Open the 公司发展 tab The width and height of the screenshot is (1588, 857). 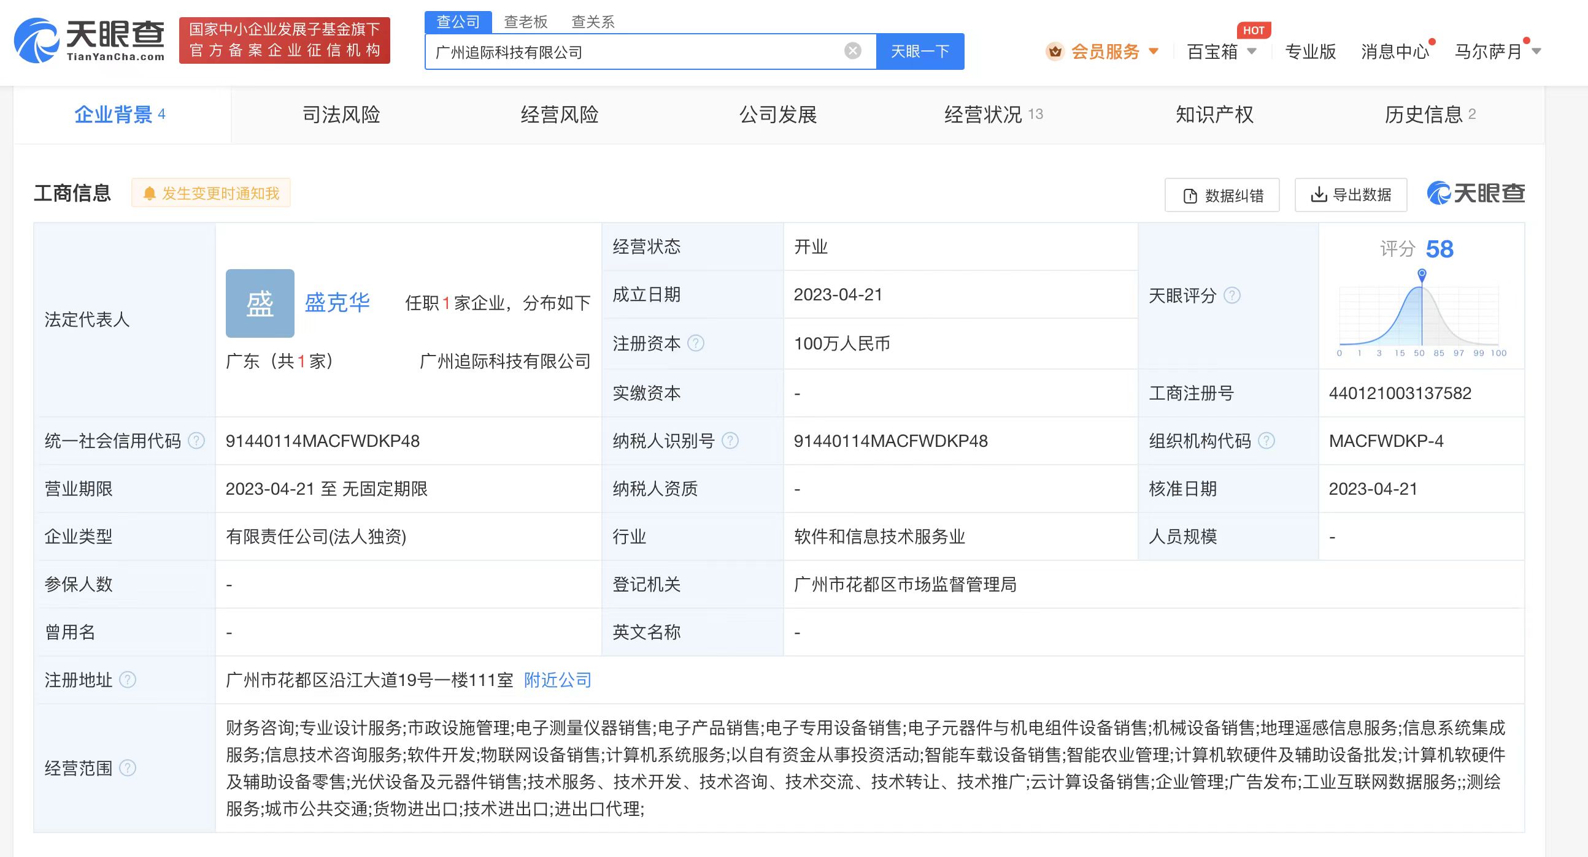pos(778,115)
